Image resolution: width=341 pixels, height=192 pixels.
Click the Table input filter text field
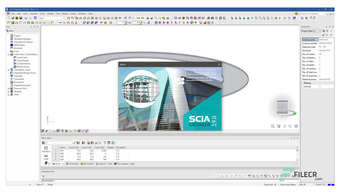pos(60,143)
